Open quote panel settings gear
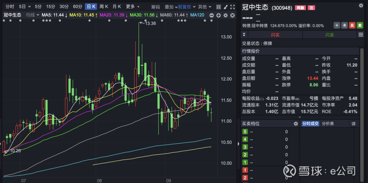The width and height of the screenshot is (368, 183). [x=361, y=6]
